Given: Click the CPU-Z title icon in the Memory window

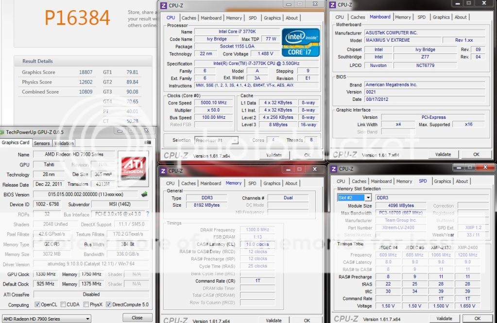Looking at the screenshot, I should 164,171.
